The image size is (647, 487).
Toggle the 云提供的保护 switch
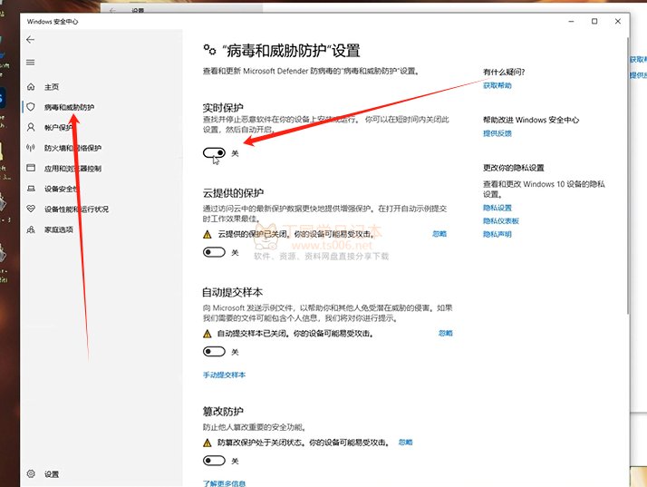coord(214,252)
